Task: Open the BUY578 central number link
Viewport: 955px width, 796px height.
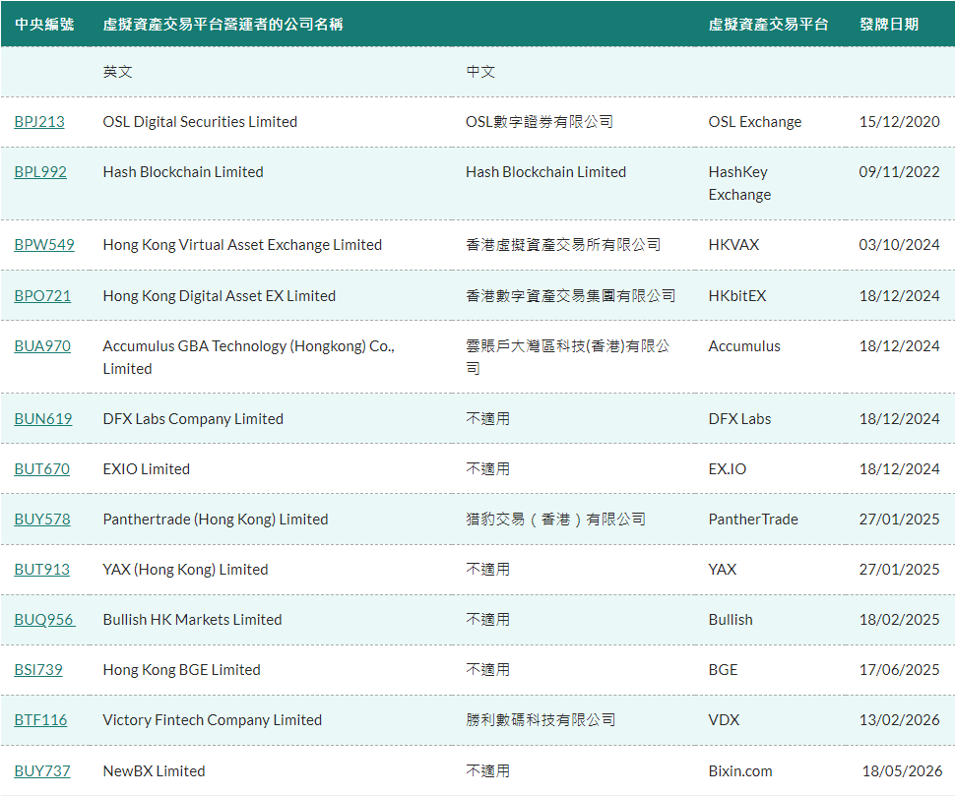Action: tap(42, 520)
